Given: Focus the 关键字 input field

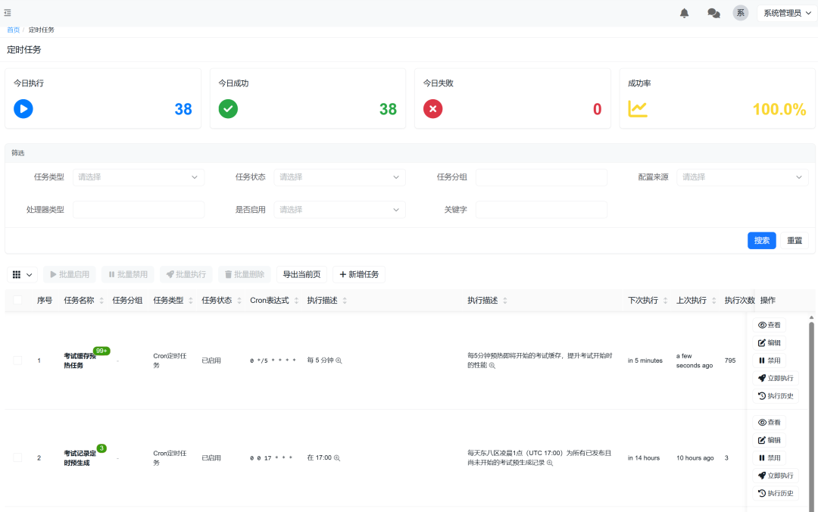Looking at the screenshot, I should tap(542, 209).
